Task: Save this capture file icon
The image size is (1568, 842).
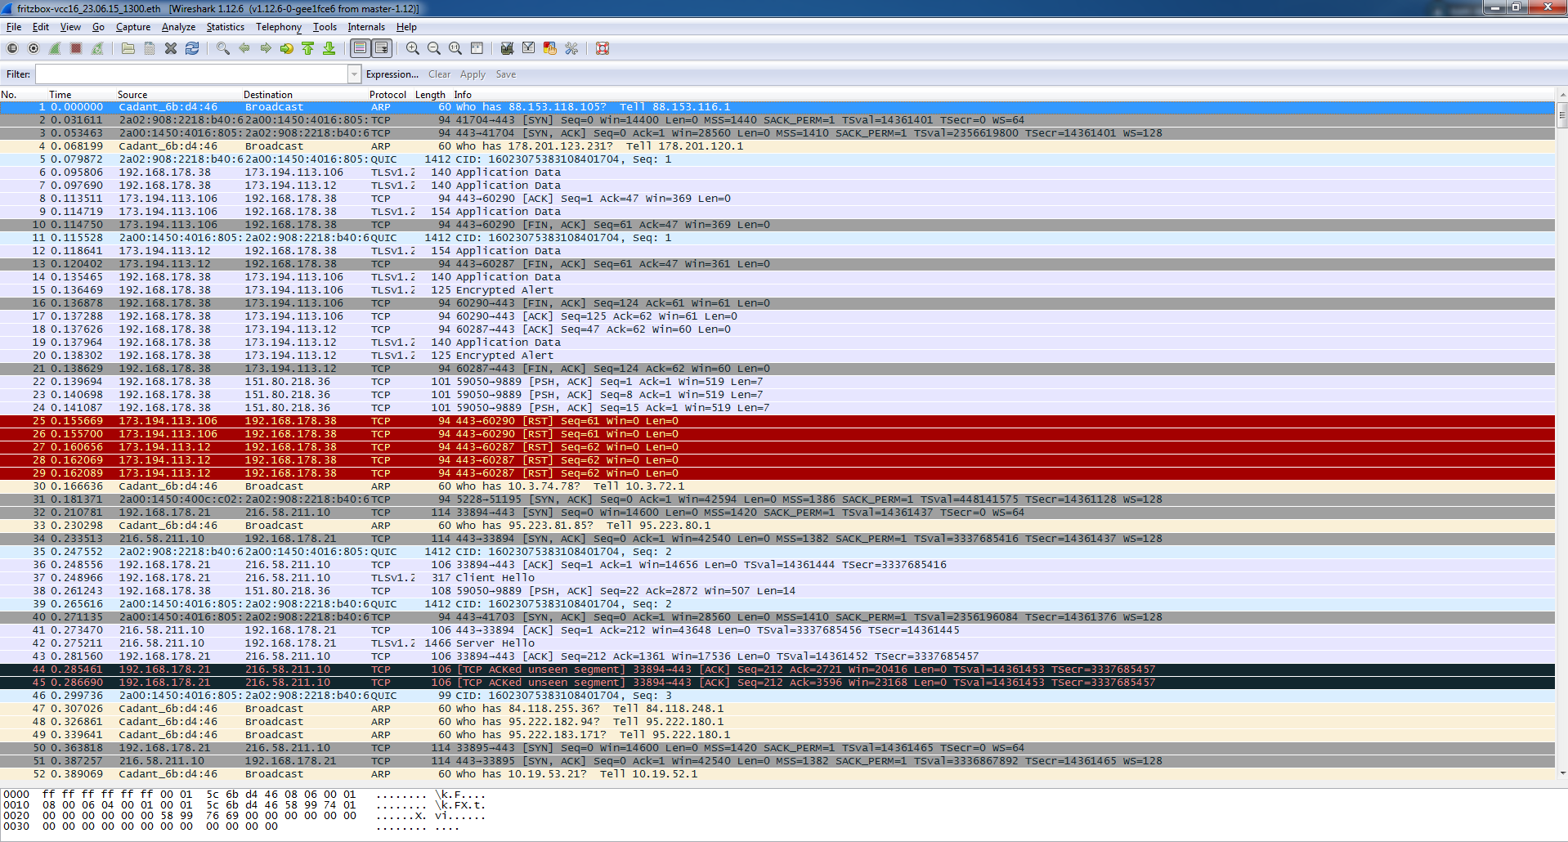Action: pyautogui.click(x=150, y=49)
